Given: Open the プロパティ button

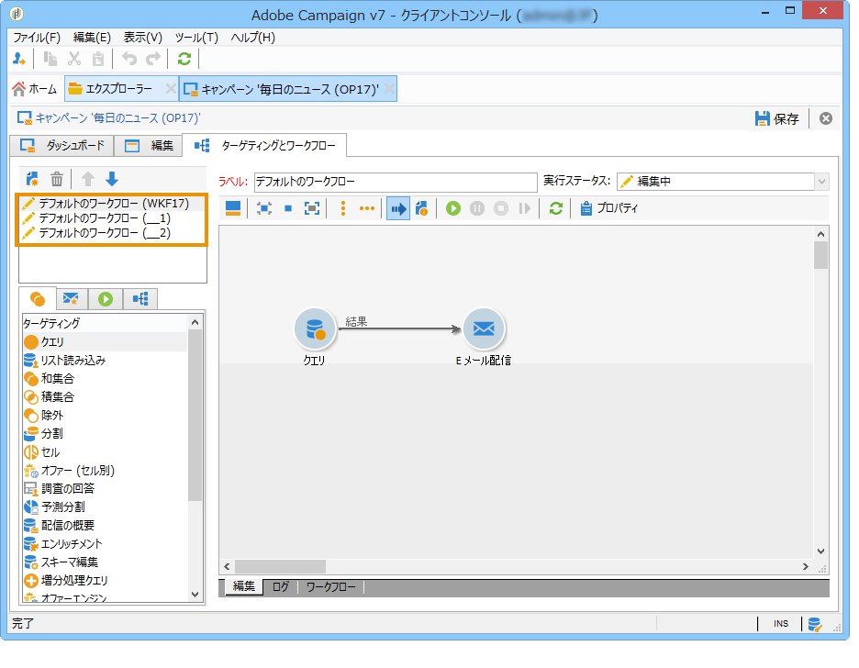Looking at the screenshot, I should pos(609,208).
